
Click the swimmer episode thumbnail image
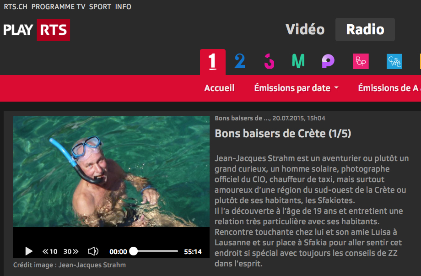tap(111, 172)
